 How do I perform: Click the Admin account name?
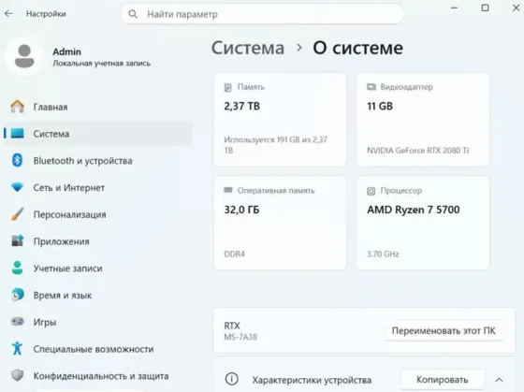click(x=66, y=51)
